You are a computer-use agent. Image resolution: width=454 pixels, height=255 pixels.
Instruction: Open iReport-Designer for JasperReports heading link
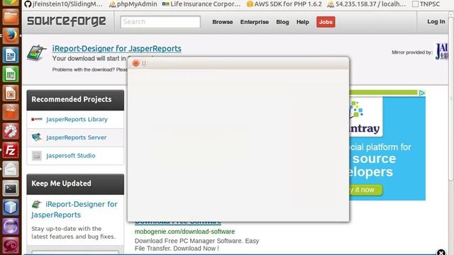(116, 48)
